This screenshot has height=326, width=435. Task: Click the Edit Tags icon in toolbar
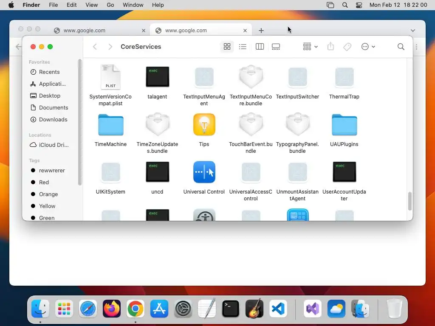click(x=347, y=47)
